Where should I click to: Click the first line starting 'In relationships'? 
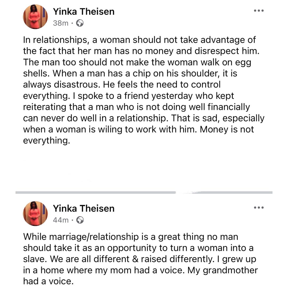pyautogui.click(x=139, y=40)
